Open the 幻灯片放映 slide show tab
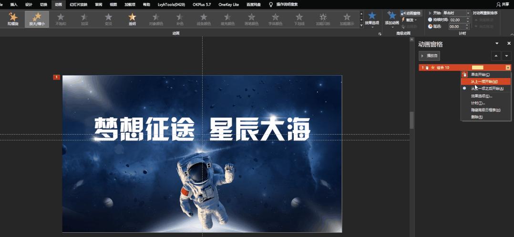The image size is (514, 237). 79,5
